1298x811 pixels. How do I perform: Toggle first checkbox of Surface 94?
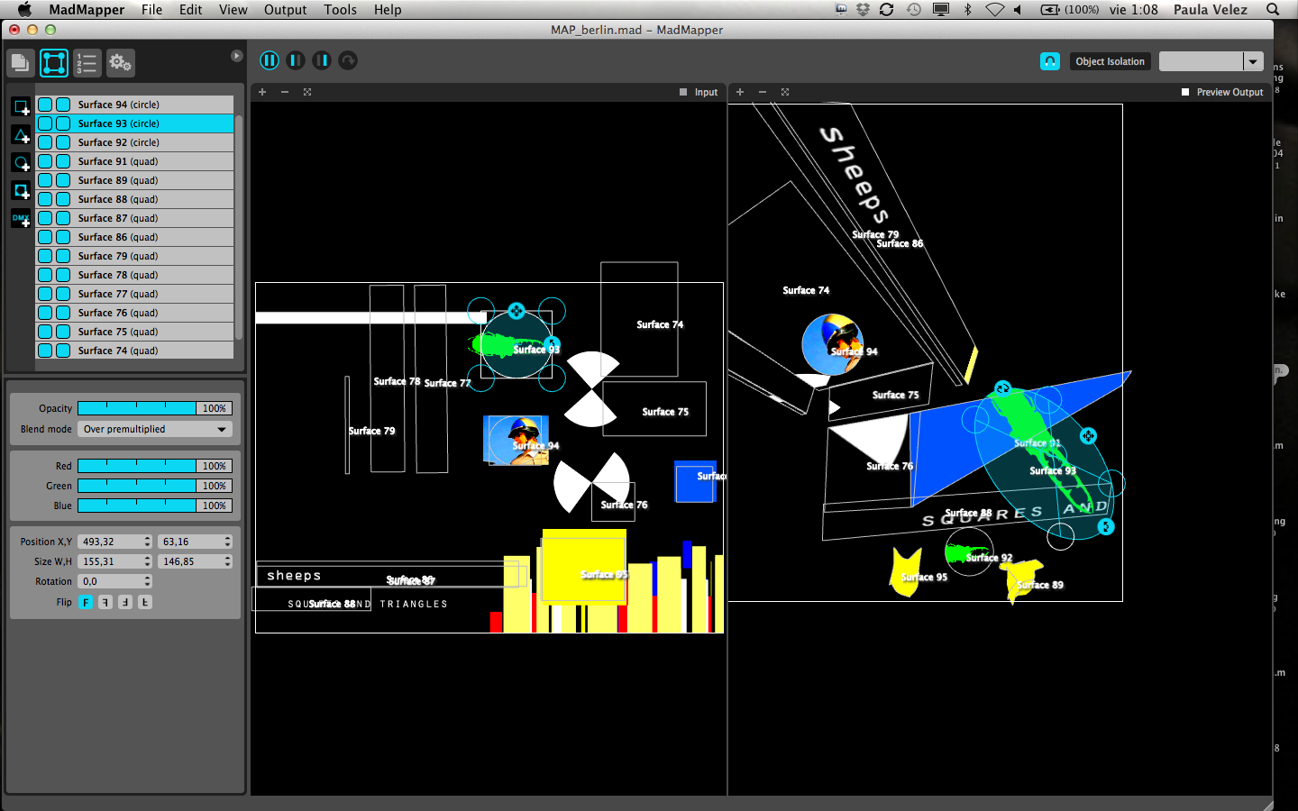click(45, 105)
